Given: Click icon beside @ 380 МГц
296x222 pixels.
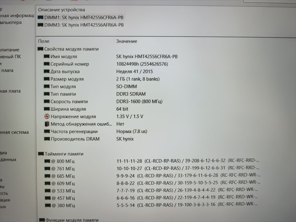Looking at the screenshot, I should click(x=48, y=205).
